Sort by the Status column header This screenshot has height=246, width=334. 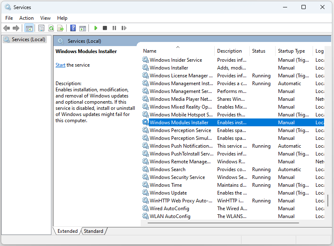coord(262,51)
